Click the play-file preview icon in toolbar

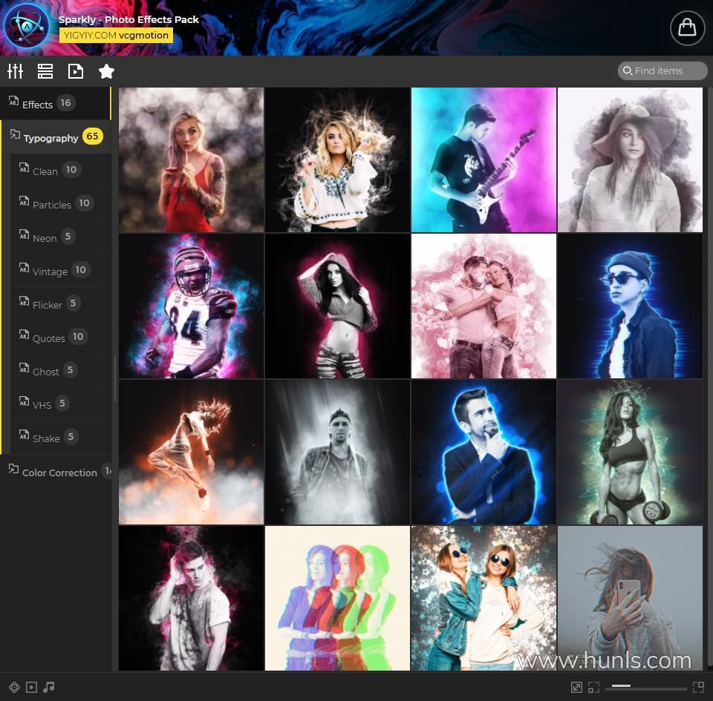coord(75,71)
